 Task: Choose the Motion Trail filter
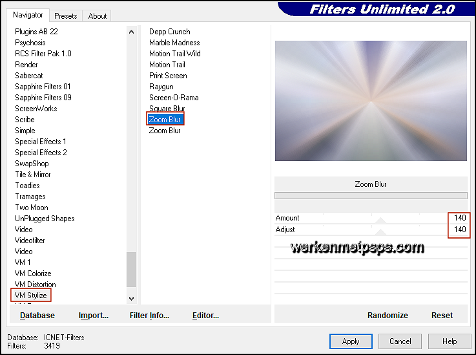167,65
